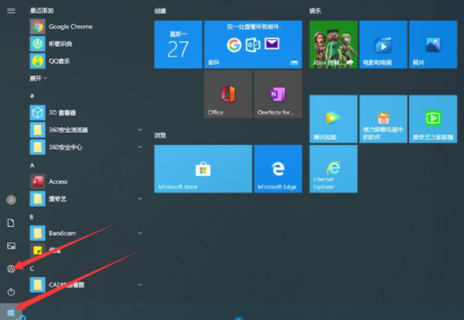
Task: Launch the Xbox console companion tile
Action: click(333, 45)
